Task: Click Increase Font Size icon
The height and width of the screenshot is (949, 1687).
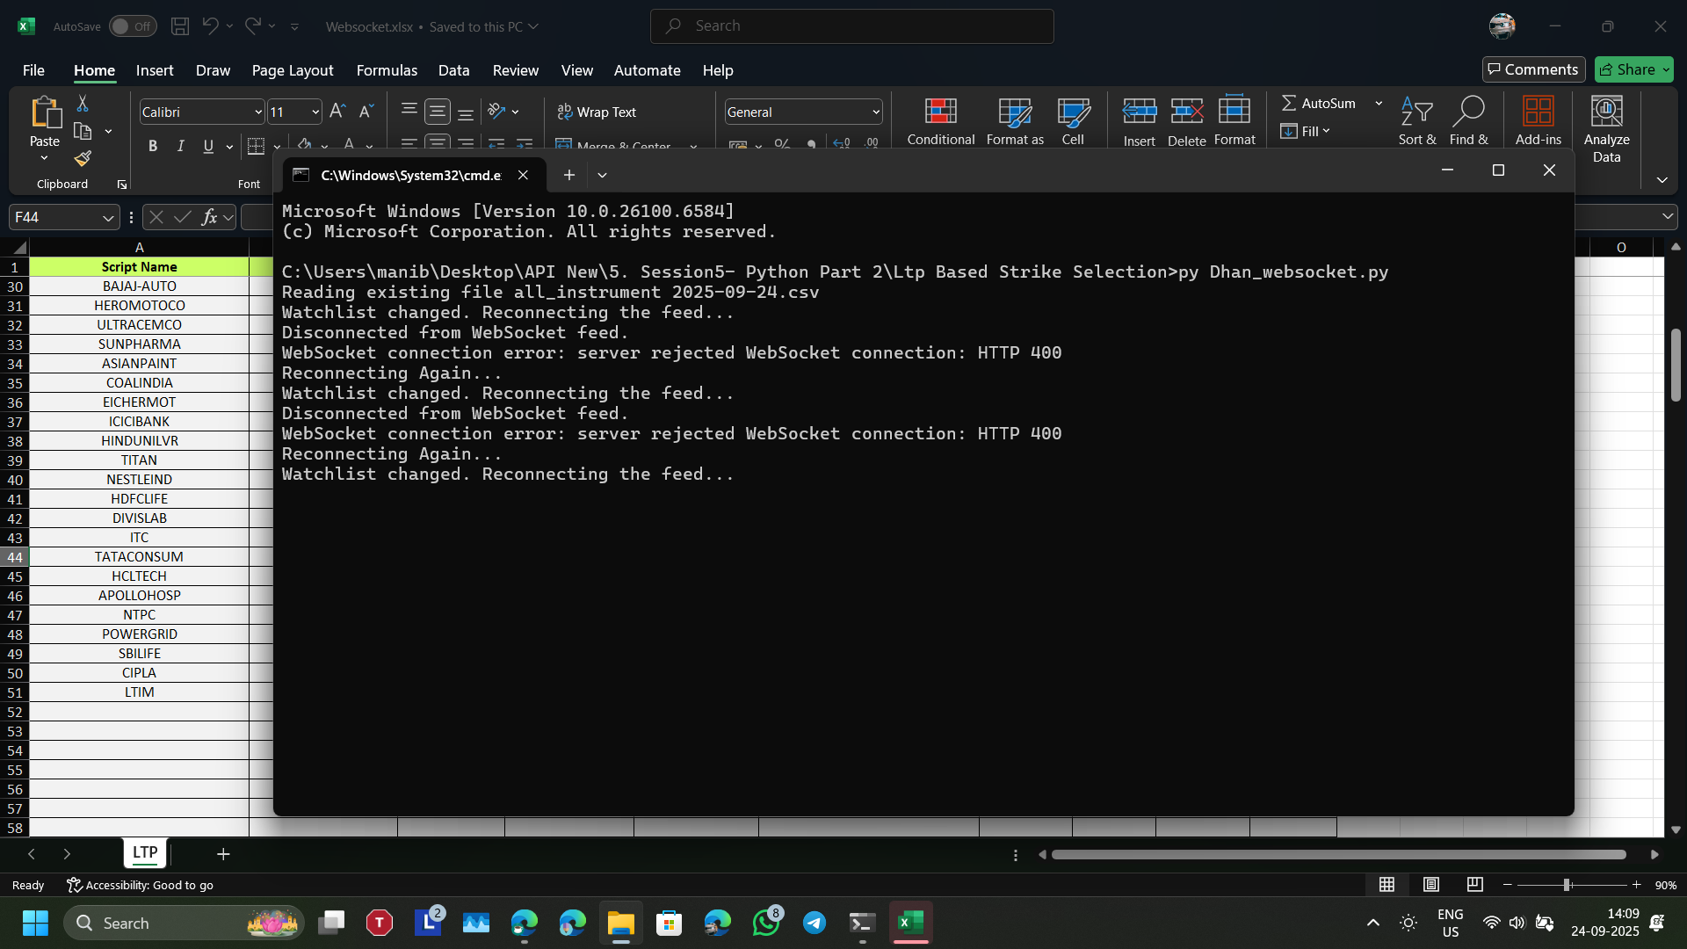Action: 337,112
